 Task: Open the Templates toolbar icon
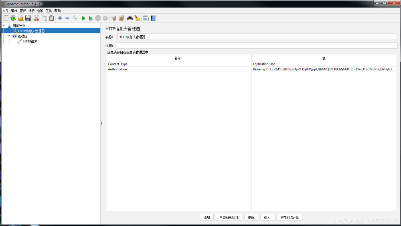(x=13, y=18)
